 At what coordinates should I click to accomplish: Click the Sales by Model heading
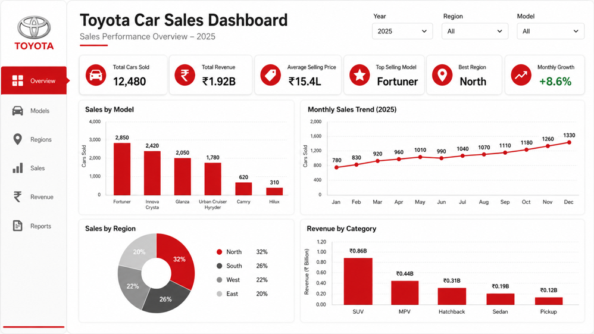[x=110, y=110]
